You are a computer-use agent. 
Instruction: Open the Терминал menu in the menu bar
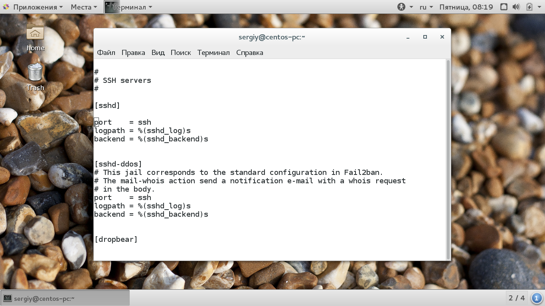coord(213,53)
